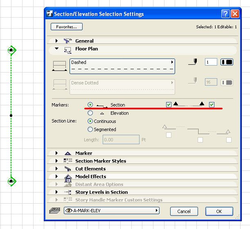250x229 pixels.
Task: Click the Cut Elements icon
Action: coord(68,169)
